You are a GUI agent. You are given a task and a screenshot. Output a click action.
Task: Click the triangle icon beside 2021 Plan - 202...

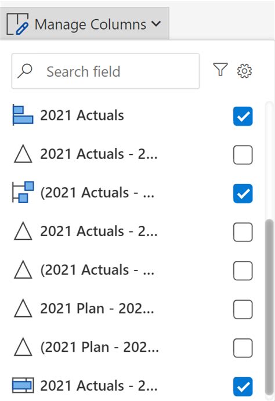(23, 308)
